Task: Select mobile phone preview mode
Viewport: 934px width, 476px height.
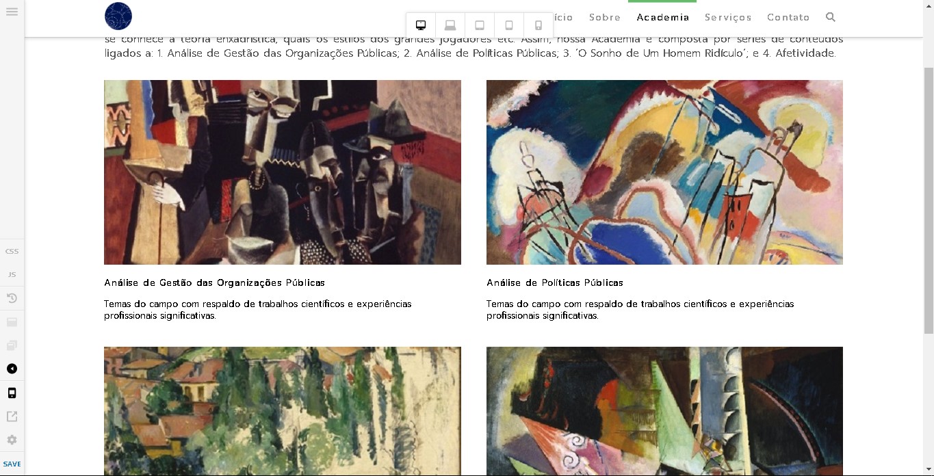Action: (x=539, y=25)
